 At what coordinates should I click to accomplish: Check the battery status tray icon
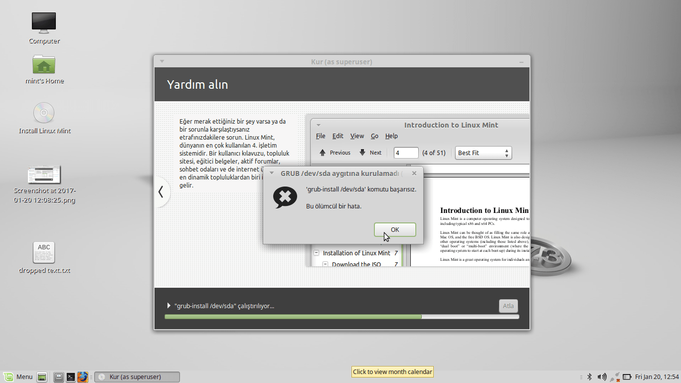[627, 377]
